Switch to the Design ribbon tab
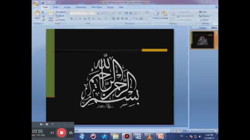Image resolution: width=250 pixels, height=140 pixels. pyautogui.click(x=67, y=7)
